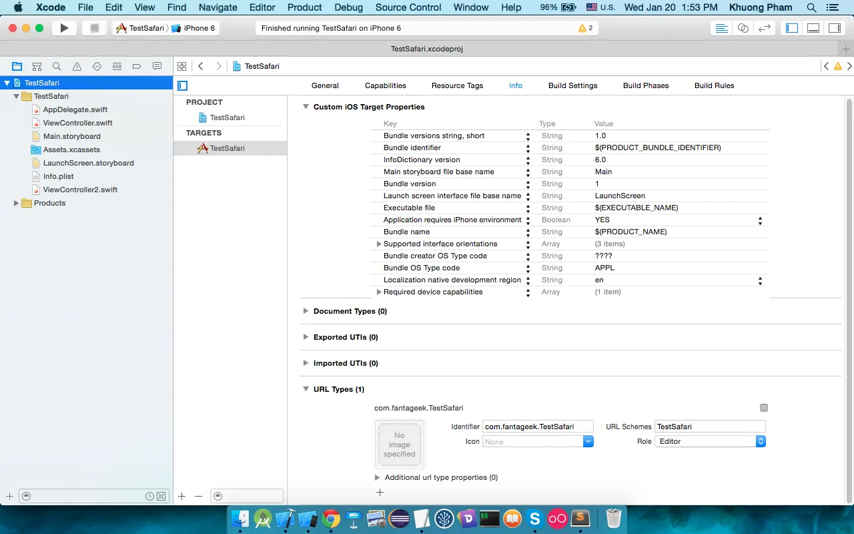This screenshot has height=534, width=854.
Task: Show the debug navigator
Action: (x=117, y=66)
